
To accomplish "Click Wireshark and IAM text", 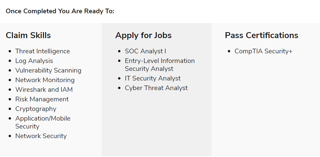I will coord(44,89).
